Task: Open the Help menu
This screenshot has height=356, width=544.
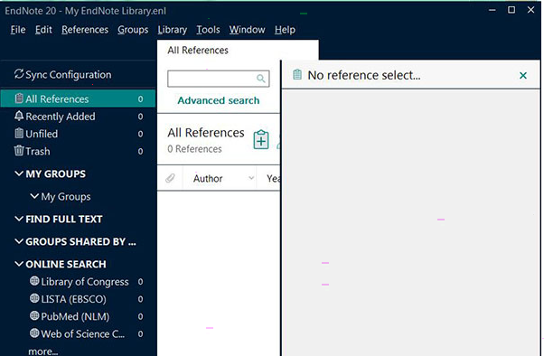Action: [285, 30]
